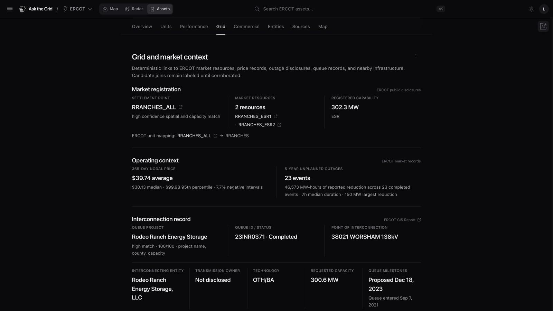Image resolution: width=553 pixels, height=311 pixels.
Task: Switch to the Units tab
Action: [166, 27]
